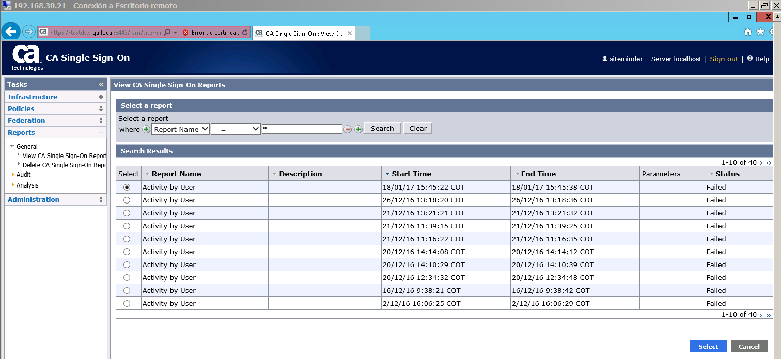The image size is (781, 359).
Task: Open the browser home icon
Action: point(747,32)
